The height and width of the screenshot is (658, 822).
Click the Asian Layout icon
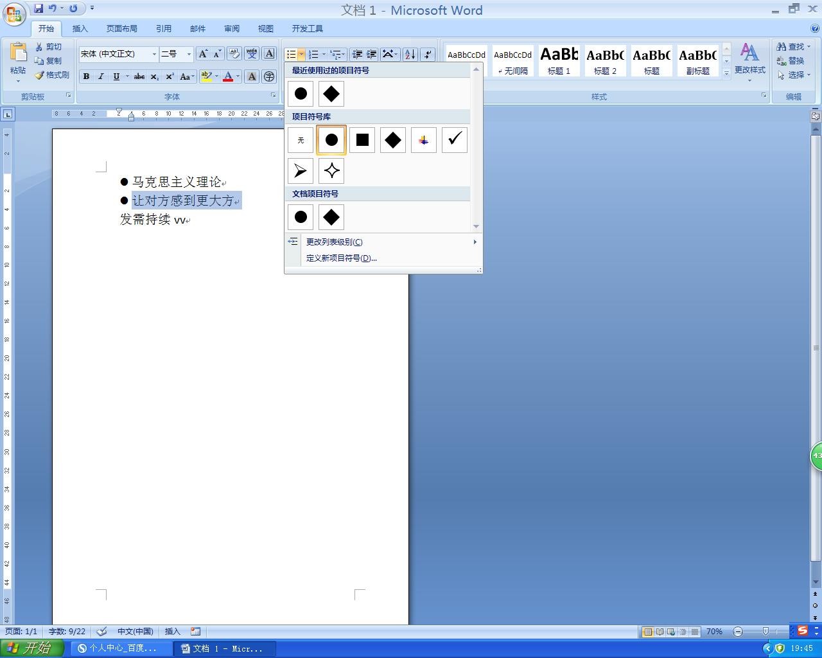tap(390, 55)
